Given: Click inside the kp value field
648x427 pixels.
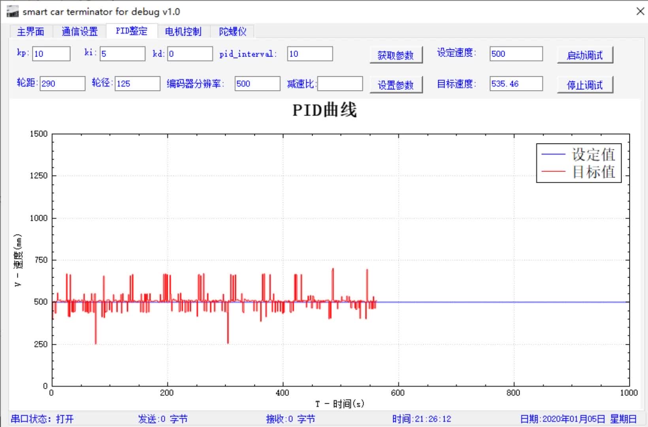Looking at the screenshot, I should tap(51, 54).
